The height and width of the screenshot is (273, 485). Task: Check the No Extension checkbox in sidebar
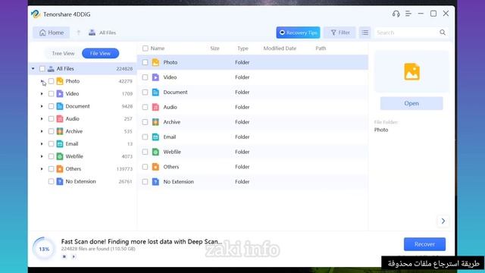[x=51, y=181]
